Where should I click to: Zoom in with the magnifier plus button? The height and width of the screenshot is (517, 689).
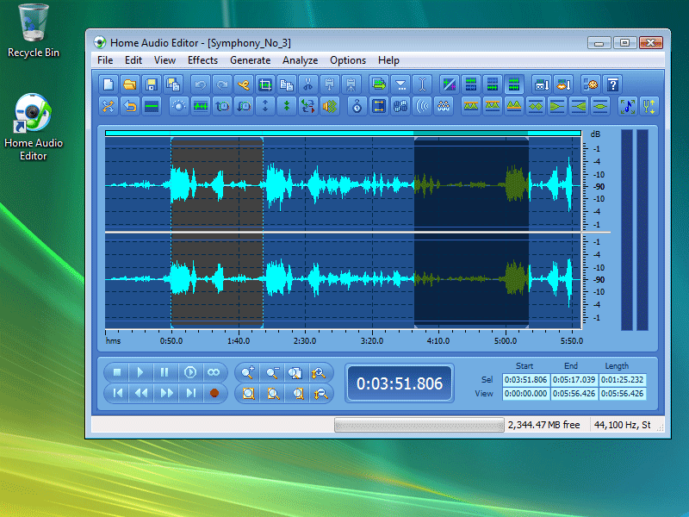click(x=248, y=373)
